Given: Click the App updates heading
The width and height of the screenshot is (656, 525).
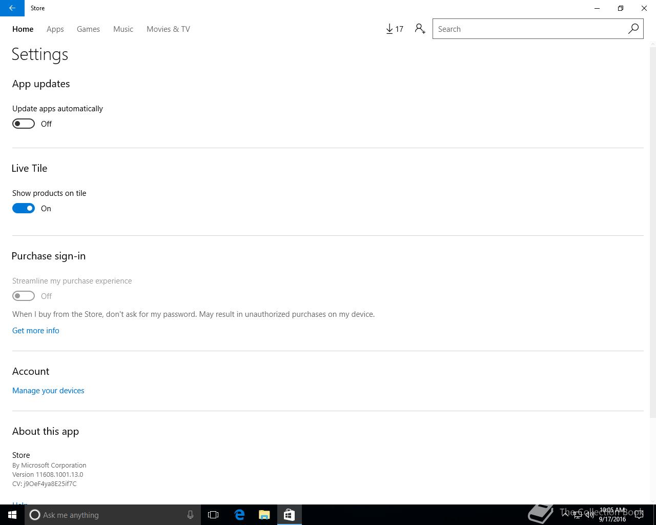Looking at the screenshot, I should tap(41, 84).
